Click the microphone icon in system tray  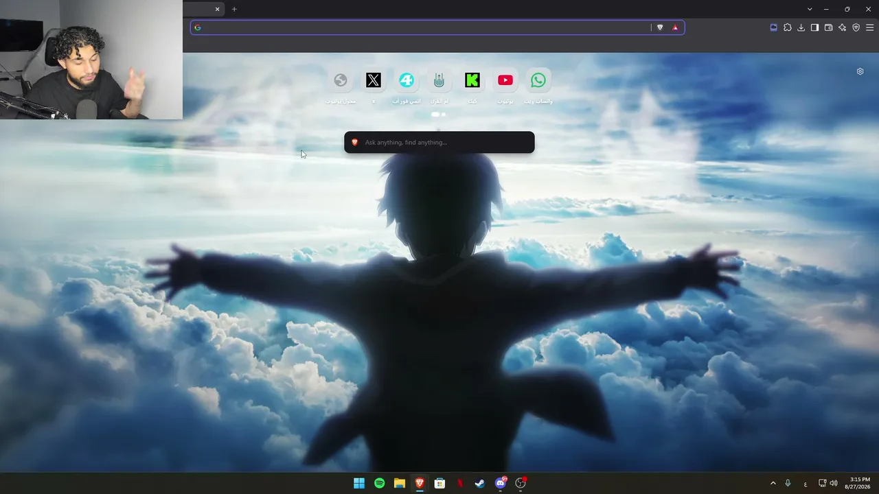[788, 483]
